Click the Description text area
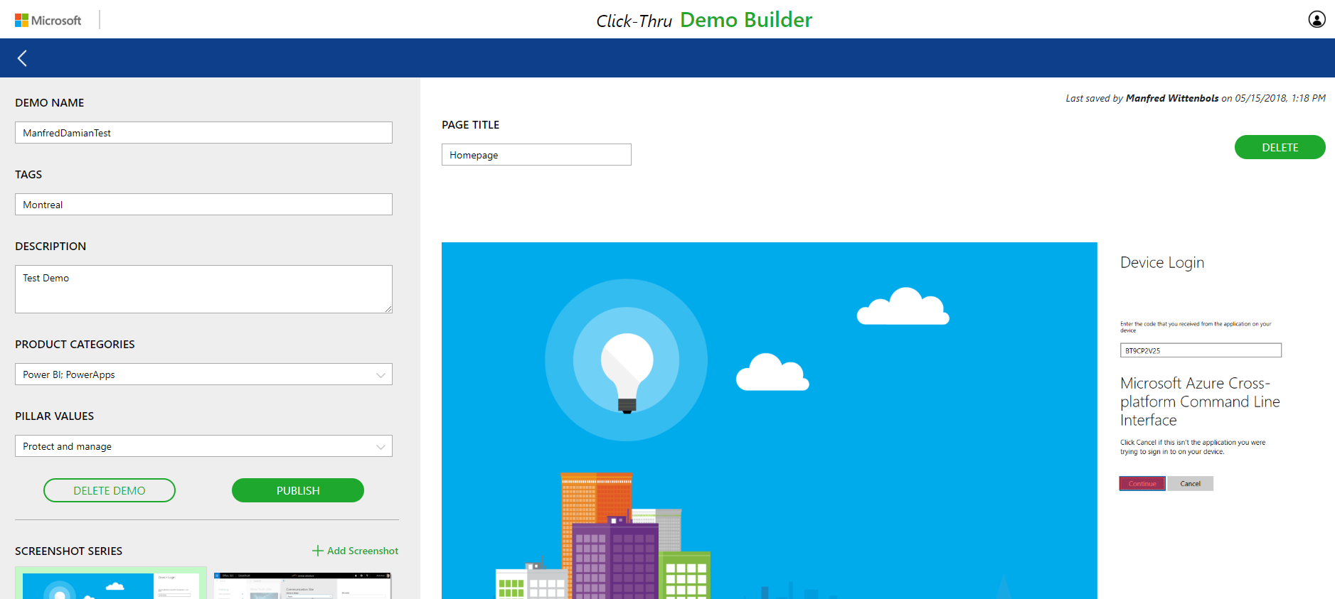Image resolution: width=1335 pixels, height=599 pixels. point(203,289)
